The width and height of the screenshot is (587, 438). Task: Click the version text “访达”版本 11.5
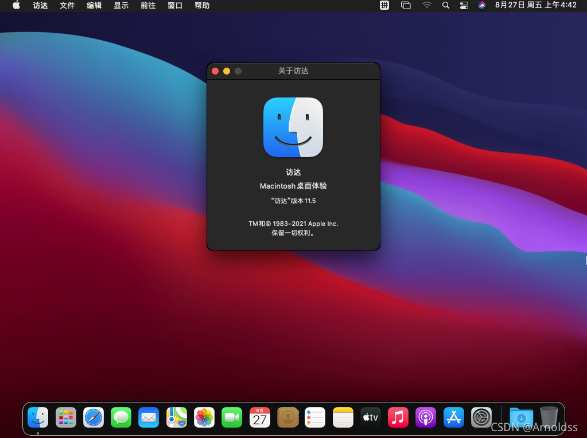(x=293, y=201)
